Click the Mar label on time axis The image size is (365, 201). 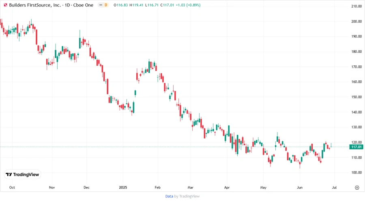coord(191,187)
